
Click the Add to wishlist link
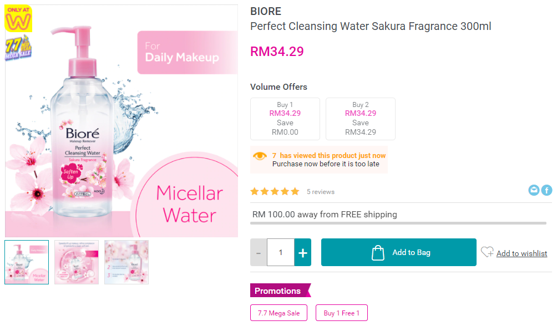521,253
